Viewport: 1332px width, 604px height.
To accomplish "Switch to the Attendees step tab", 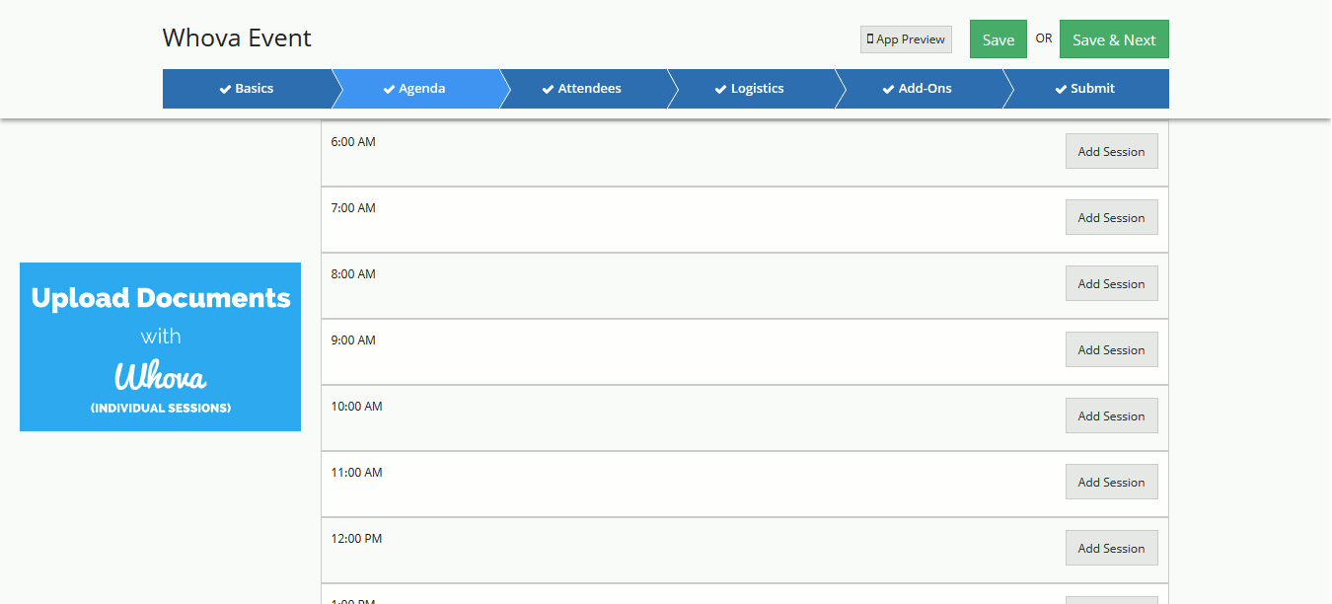I will click(x=582, y=89).
